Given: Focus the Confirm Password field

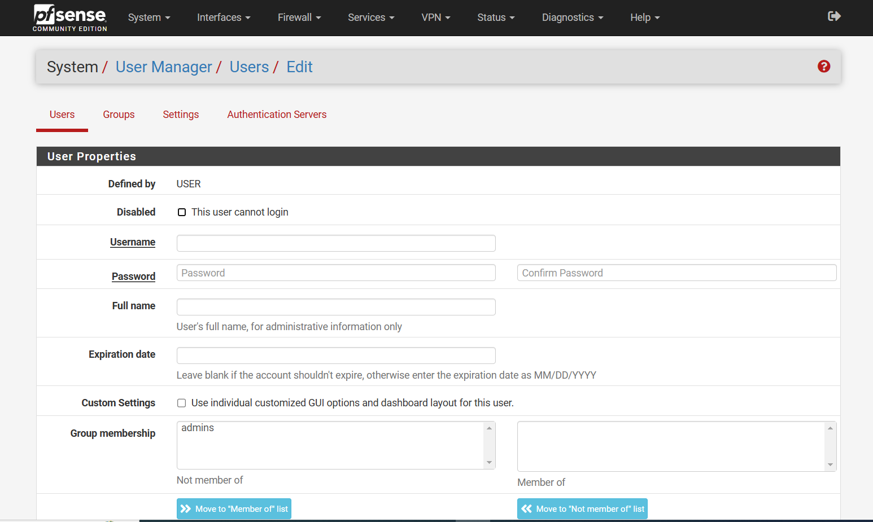Looking at the screenshot, I should click(676, 273).
